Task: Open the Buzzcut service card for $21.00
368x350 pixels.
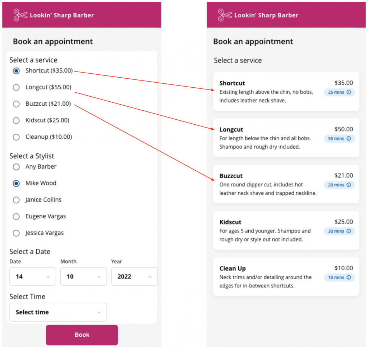Action: [x=286, y=184]
